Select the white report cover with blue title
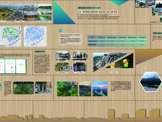The image size is (162, 122). (x=21, y=66)
